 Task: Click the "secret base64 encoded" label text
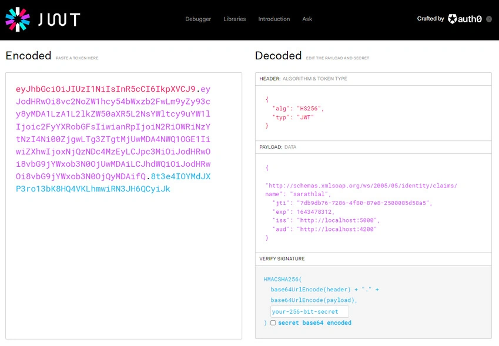(314, 323)
